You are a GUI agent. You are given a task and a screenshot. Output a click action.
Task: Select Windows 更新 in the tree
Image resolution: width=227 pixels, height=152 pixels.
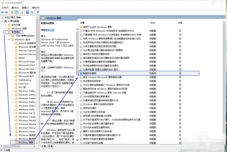[x=26, y=143]
